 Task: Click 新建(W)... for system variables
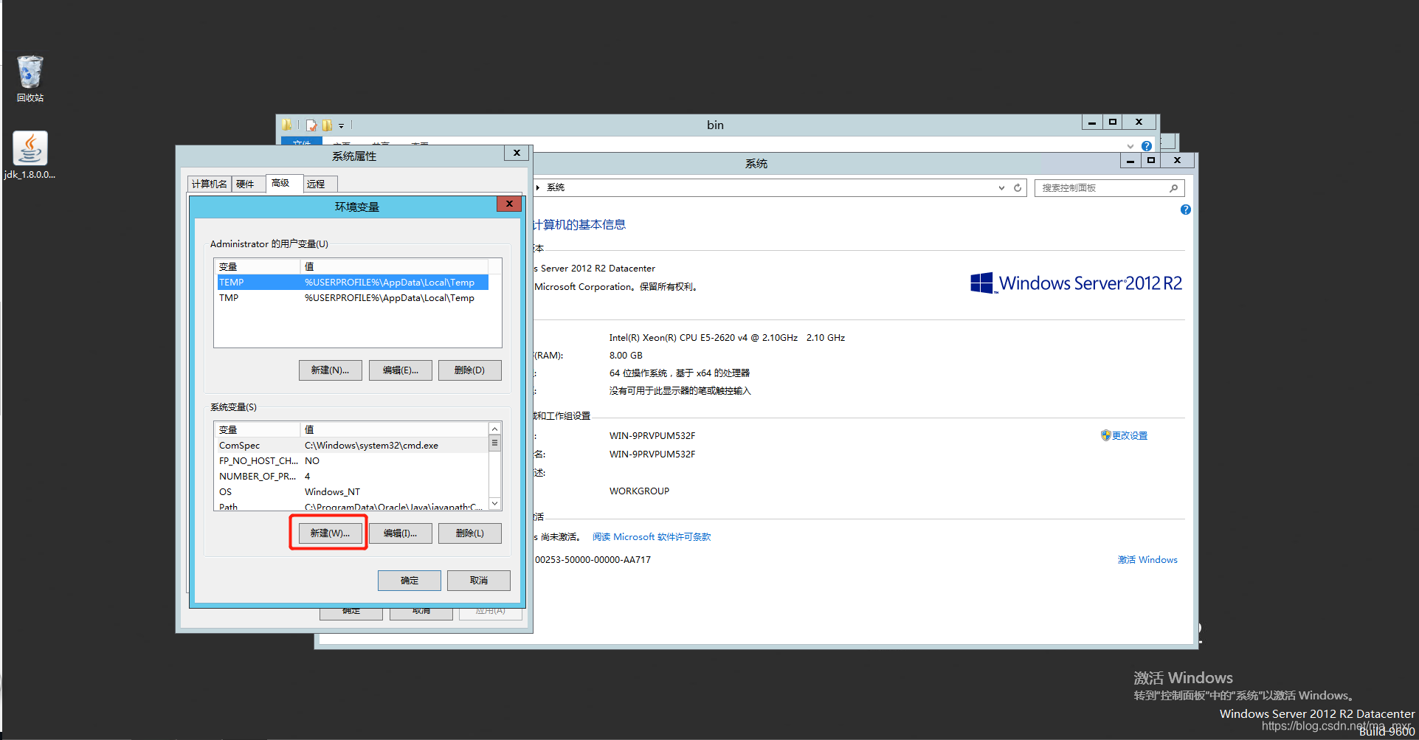[330, 533]
